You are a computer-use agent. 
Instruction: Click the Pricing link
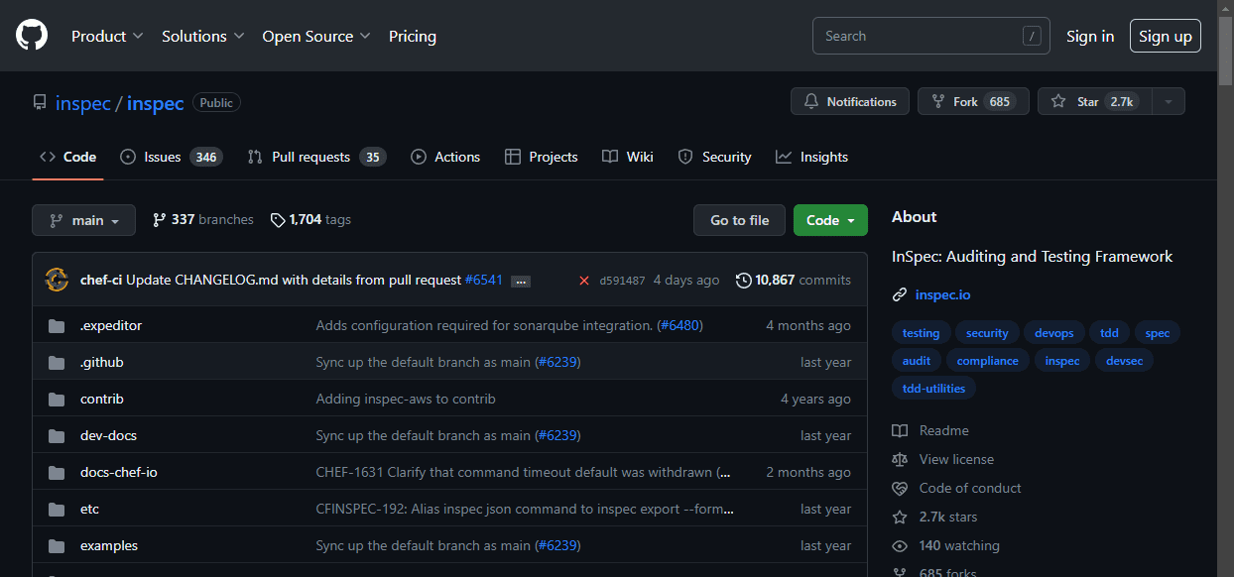point(413,36)
